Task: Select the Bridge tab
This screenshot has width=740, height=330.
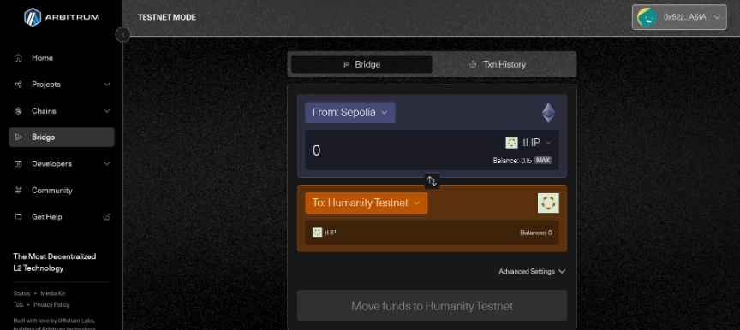Action: pos(361,64)
